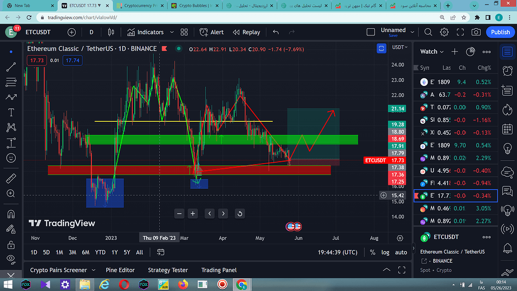Viewport: 517px width, 291px height.
Task: Toggle auto scale on price axis
Action: (401, 252)
